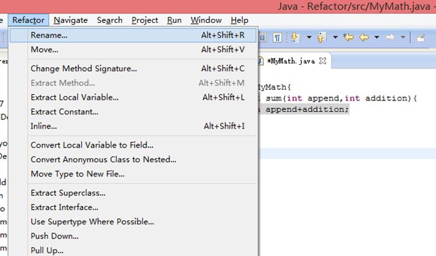Image resolution: width=436 pixels, height=256 pixels.
Task: Open the Run menu
Action: pos(174,20)
